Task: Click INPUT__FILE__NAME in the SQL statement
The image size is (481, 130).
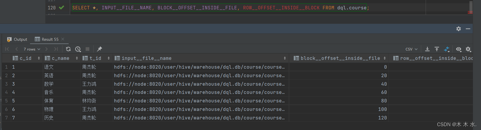Action: pyautogui.click(x=127, y=8)
